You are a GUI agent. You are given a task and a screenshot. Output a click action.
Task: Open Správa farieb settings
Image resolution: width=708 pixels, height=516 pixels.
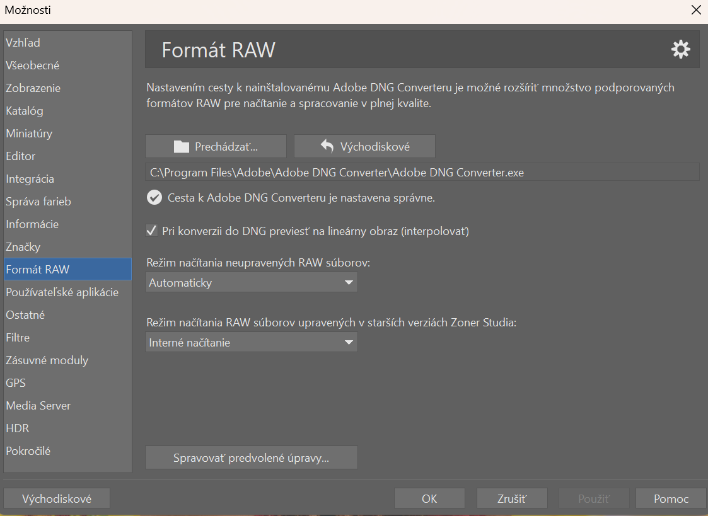click(67, 202)
